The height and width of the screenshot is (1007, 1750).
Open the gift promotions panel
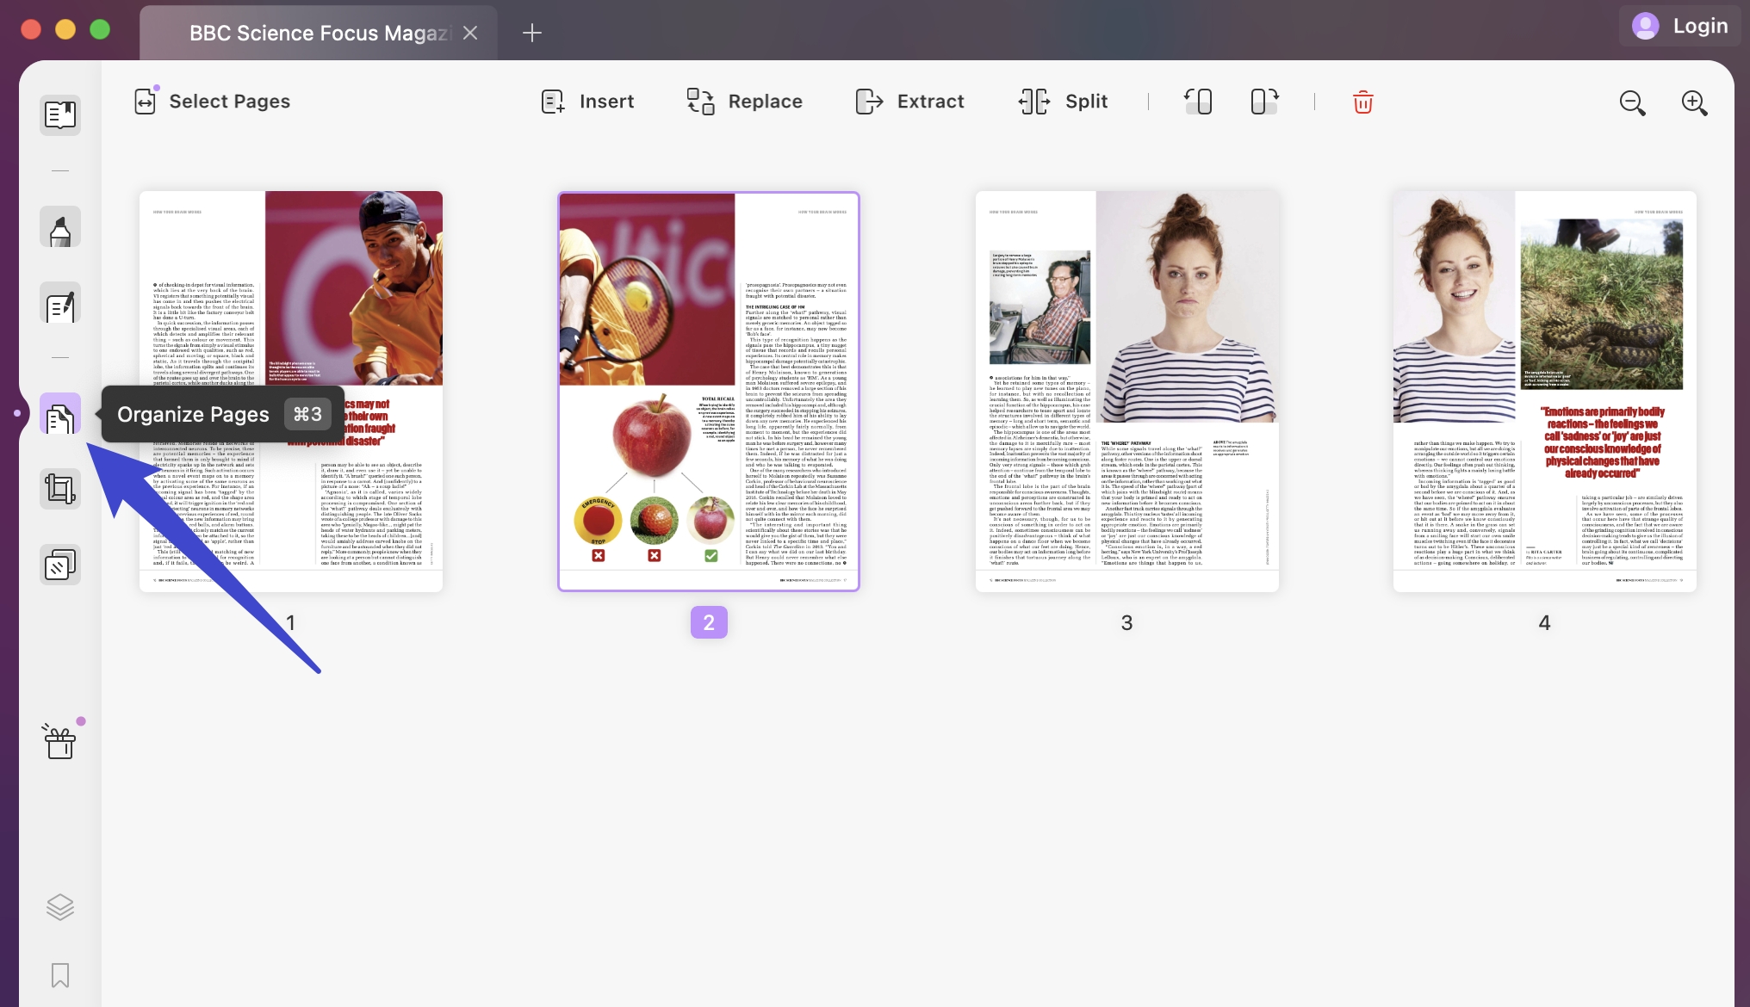60,741
